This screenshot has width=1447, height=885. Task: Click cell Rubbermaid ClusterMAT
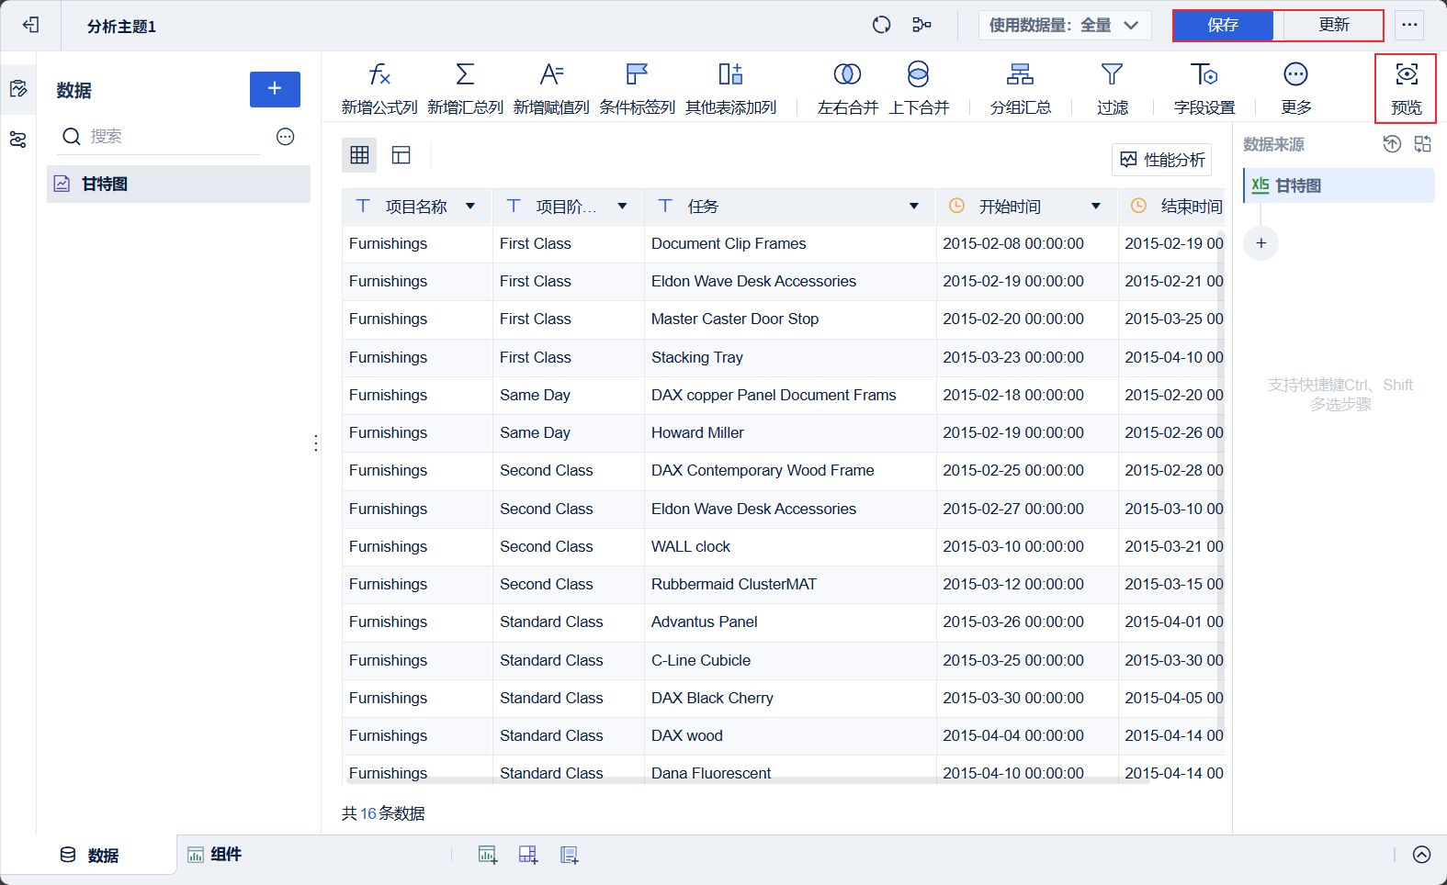pos(790,585)
